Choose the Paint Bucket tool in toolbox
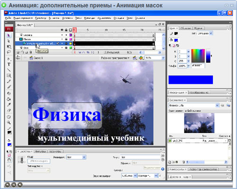Image resolution: width=237 pixels, height=189 pixels. pos(9,99)
